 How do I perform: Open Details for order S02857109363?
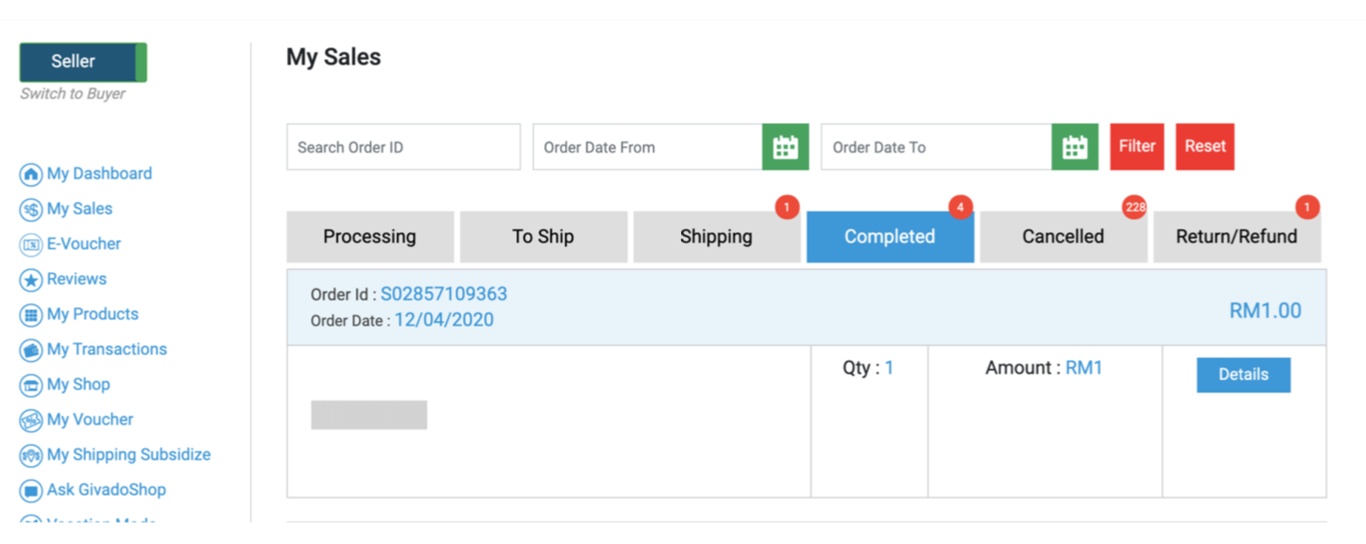pyautogui.click(x=1243, y=375)
